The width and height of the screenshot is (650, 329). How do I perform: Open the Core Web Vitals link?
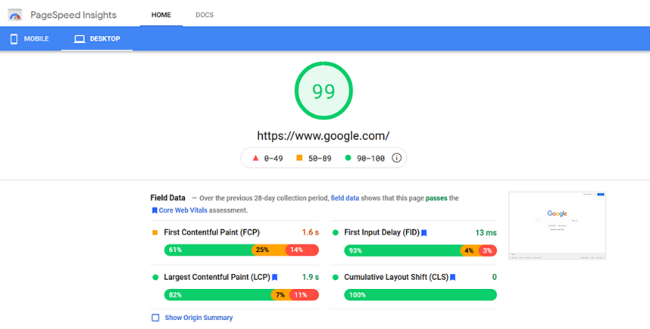[x=183, y=211]
